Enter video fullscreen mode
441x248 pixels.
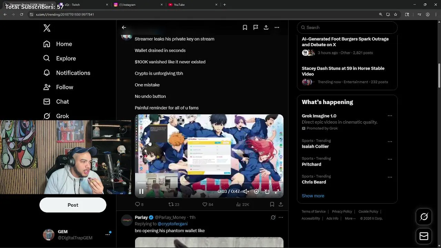(x=277, y=192)
